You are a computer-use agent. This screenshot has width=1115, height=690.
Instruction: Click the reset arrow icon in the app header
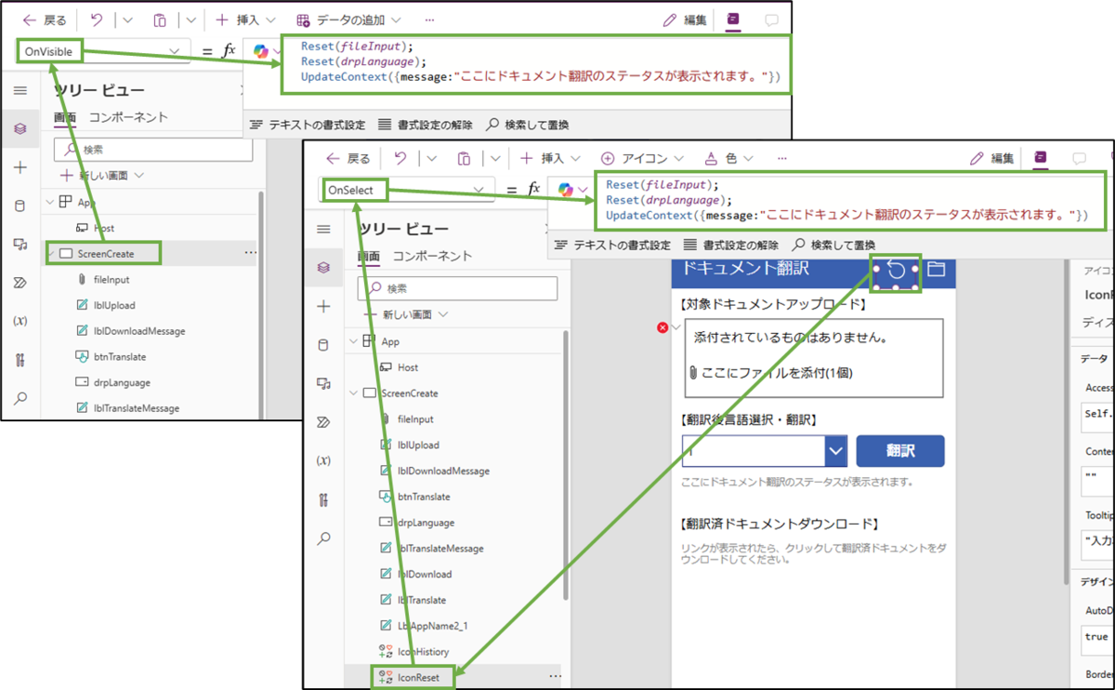pos(897,270)
